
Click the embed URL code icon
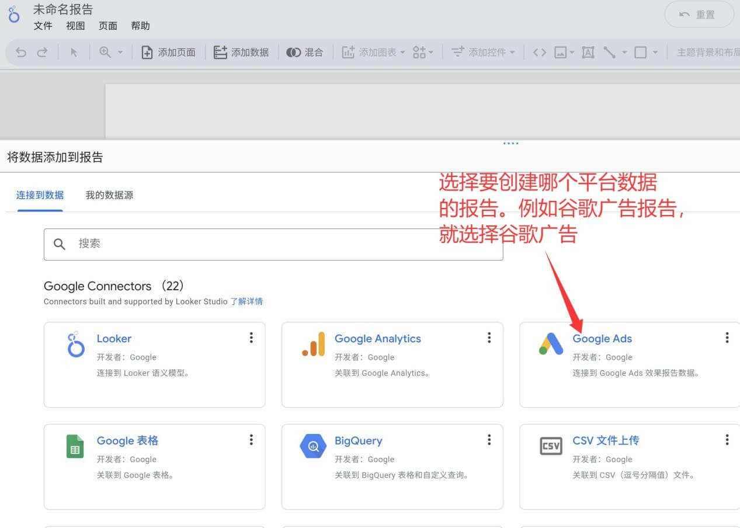(540, 53)
